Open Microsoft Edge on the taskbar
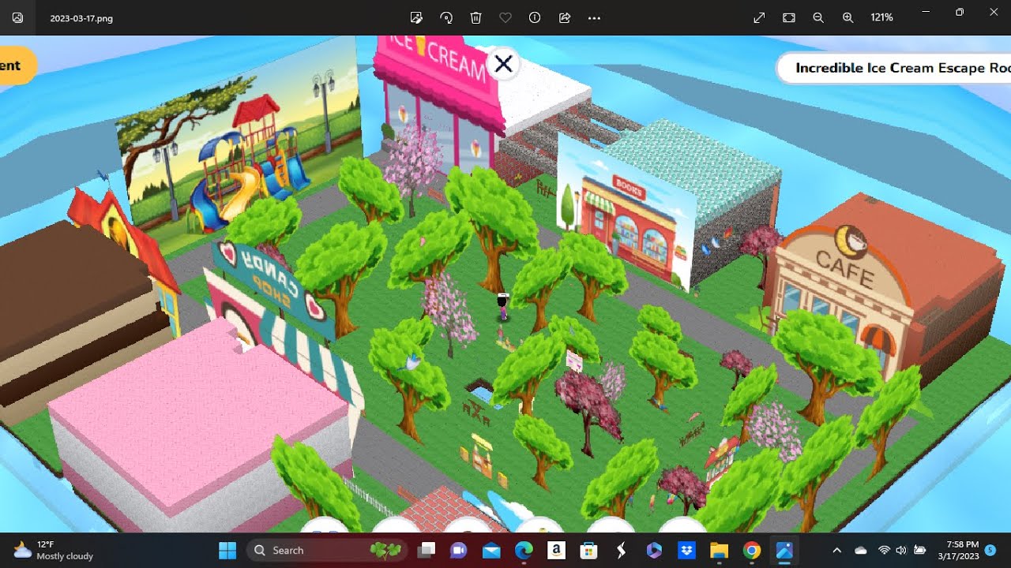1011x568 pixels. pos(524,550)
